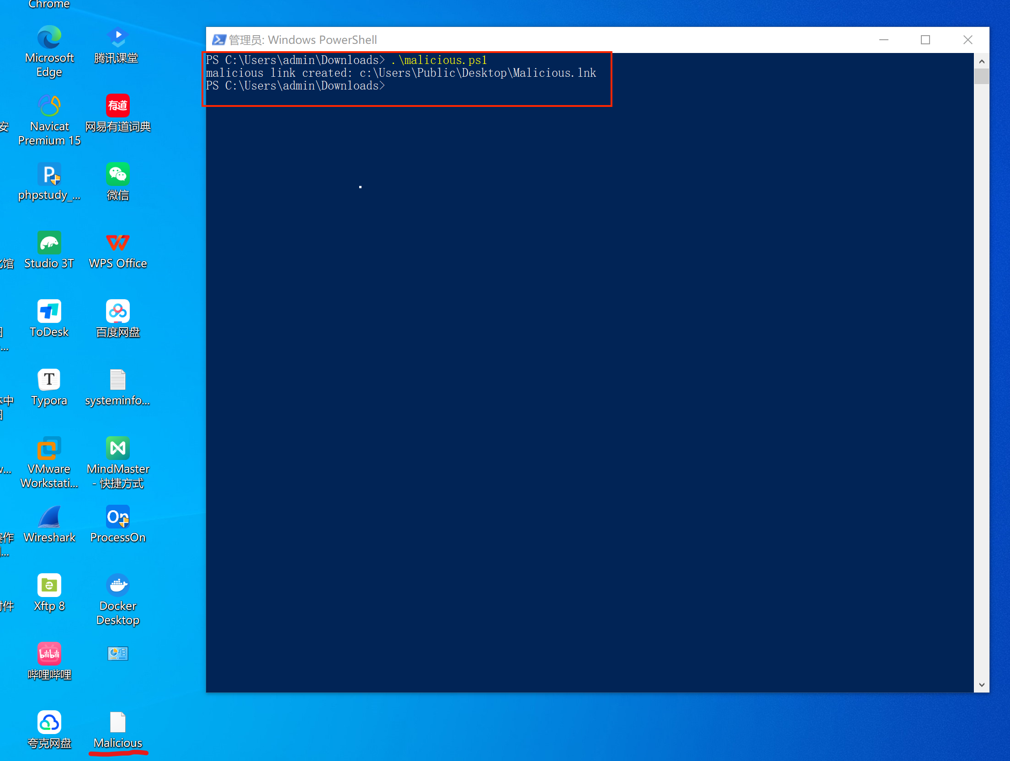Select the Wireshark shark fin icon
The width and height of the screenshot is (1010, 761).
[49, 517]
